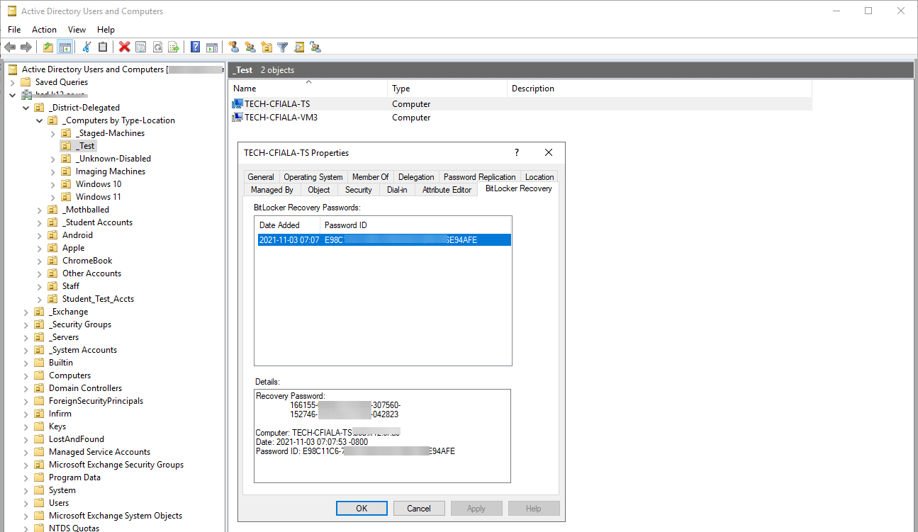918x532 pixels.
Task: Click Cancel in the Properties dialog
Action: (419, 508)
